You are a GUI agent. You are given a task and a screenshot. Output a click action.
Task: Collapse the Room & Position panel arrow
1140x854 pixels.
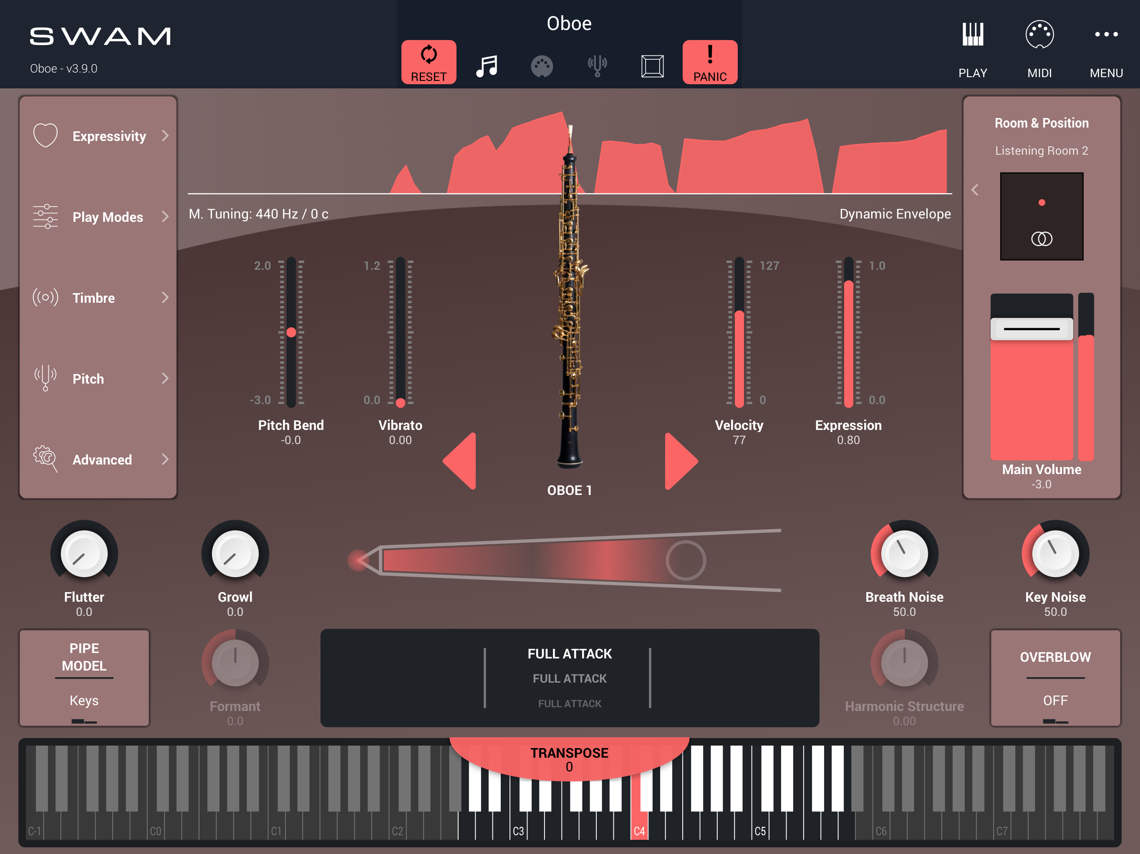coord(975,190)
